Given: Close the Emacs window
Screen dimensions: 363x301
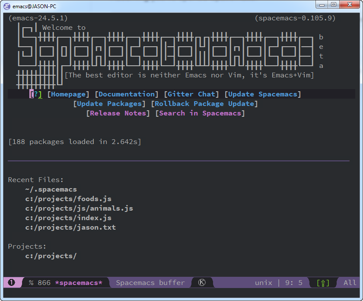Looking at the screenshot, I should click(350, 4).
